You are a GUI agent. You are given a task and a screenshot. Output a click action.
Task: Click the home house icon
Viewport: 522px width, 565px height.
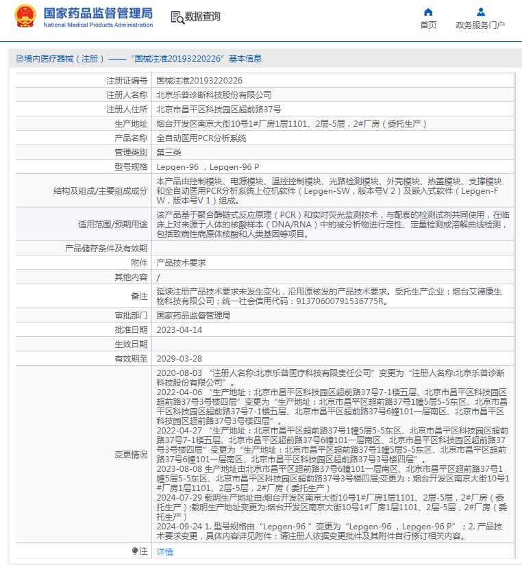pos(428,12)
